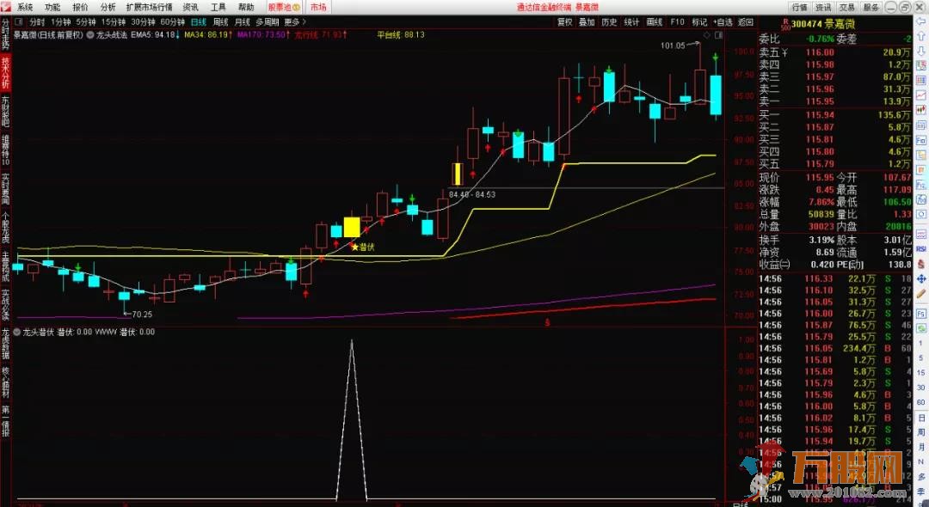Click the 叠加 overlay button
Viewport: 929px width, 507px height.
587,21
